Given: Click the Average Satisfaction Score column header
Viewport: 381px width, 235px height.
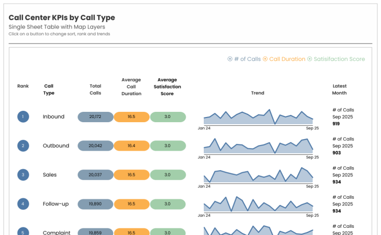Looking at the screenshot, I should [x=167, y=86].
